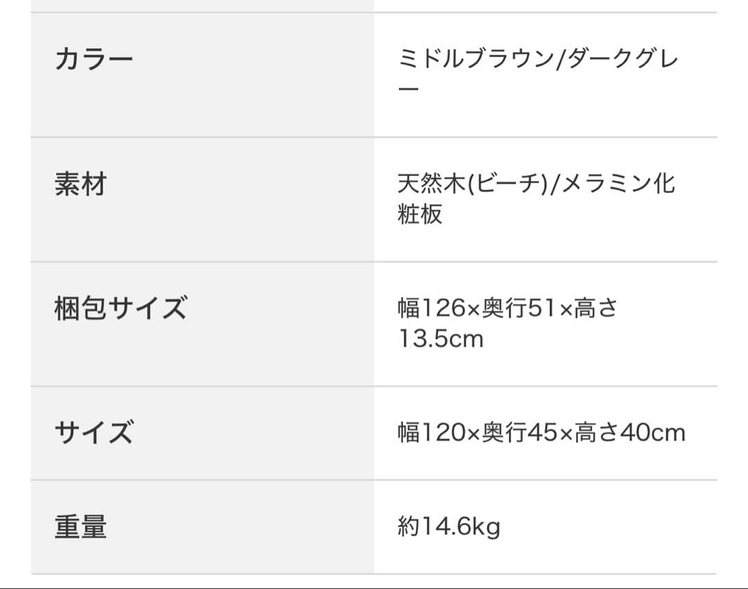Screen dimensions: 748x589
Task: Click the 素材 row label
Action: pos(80,185)
